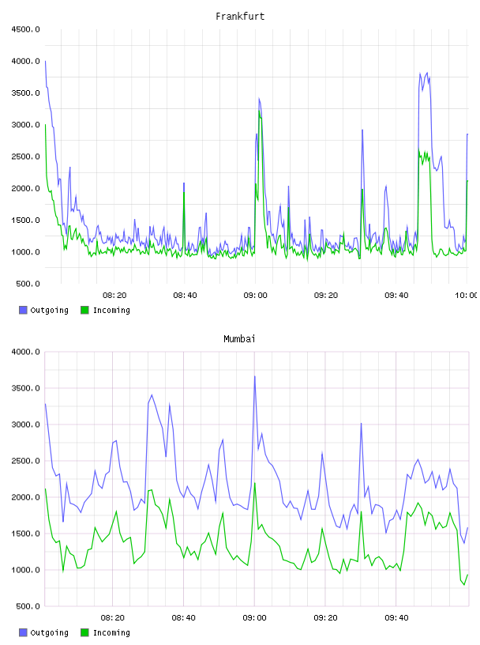This screenshot has height=645, width=480.
Task: Click the 10:00 time label on Frankfurt chart
Action: pos(466,296)
